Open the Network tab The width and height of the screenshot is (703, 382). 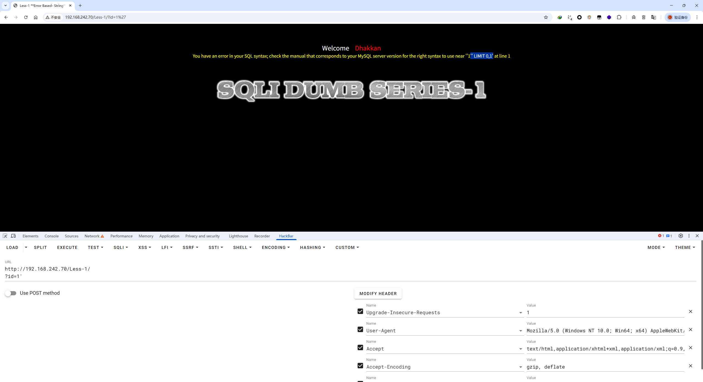point(94,236)
